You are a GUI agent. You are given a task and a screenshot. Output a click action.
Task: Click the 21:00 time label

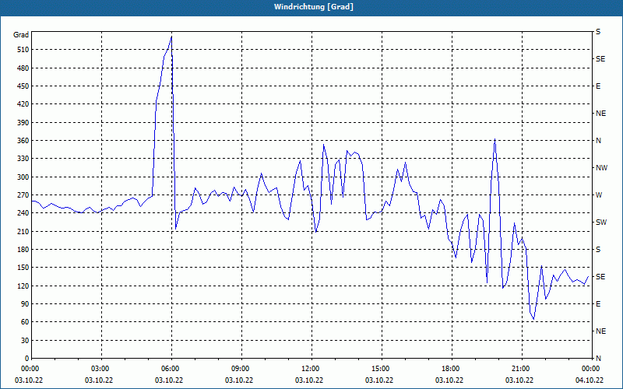point(522,369)
